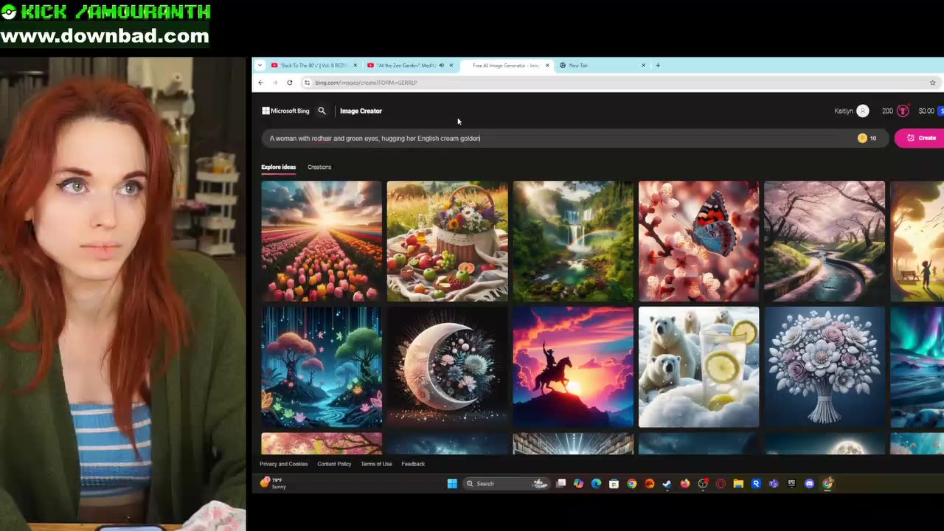The height and width of the screenshot is (531, 944).
Task: Open Kaitlyn's account profile avatar
Action: (x=863, y=111)
